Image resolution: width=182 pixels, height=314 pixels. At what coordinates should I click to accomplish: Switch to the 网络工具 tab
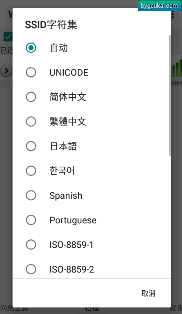point(14,308)
